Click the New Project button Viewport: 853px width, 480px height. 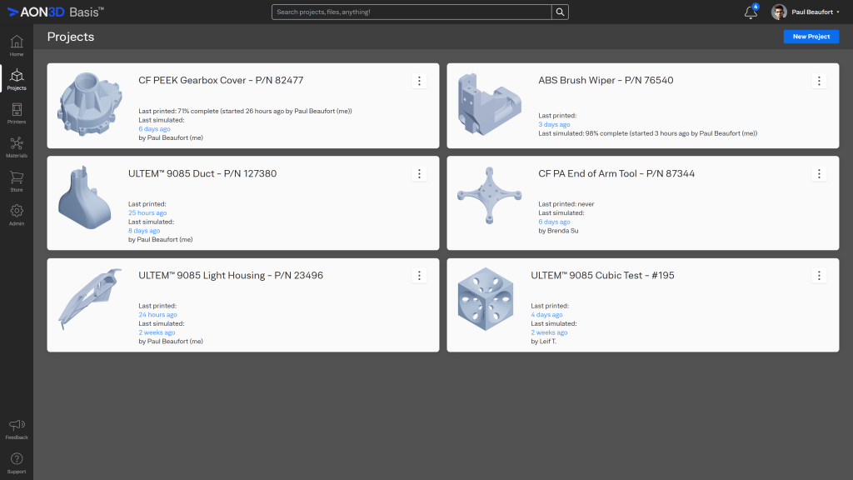point(811,37)
